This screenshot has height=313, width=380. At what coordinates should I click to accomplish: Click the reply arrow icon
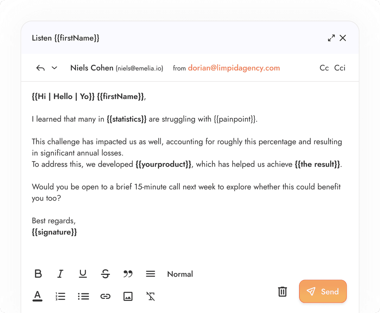[40, 68]
